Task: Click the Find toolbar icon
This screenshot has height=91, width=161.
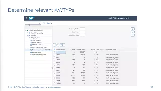Action: point(54,45)
